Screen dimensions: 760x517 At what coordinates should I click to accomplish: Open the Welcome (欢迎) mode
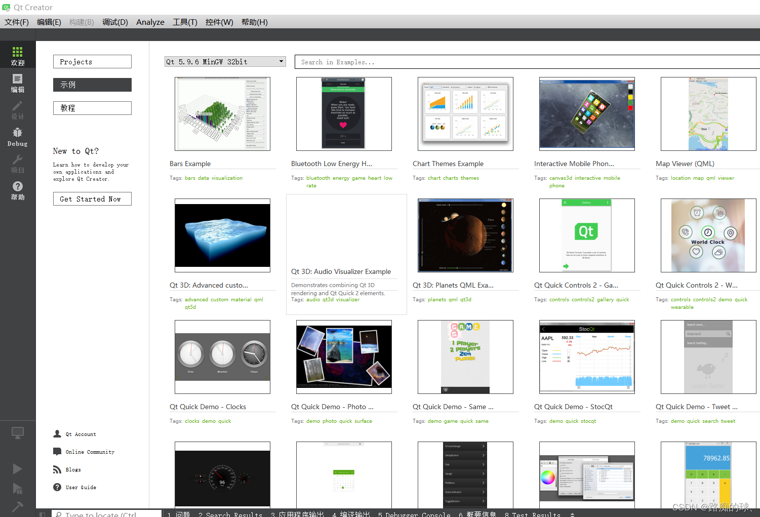tap(18, 55)
